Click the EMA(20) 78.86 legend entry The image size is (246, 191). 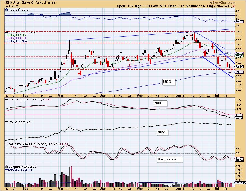coord(16,35)
